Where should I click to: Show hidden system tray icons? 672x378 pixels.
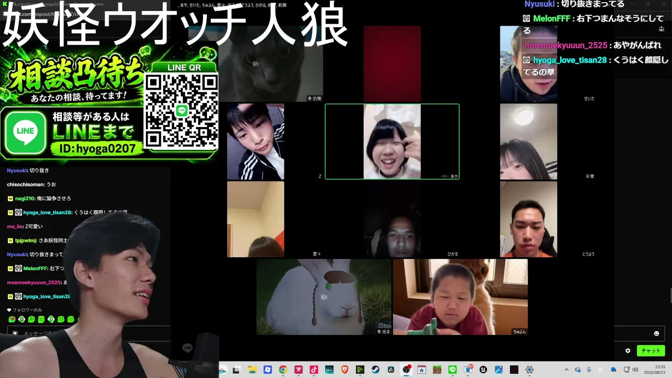coord(566,370)
